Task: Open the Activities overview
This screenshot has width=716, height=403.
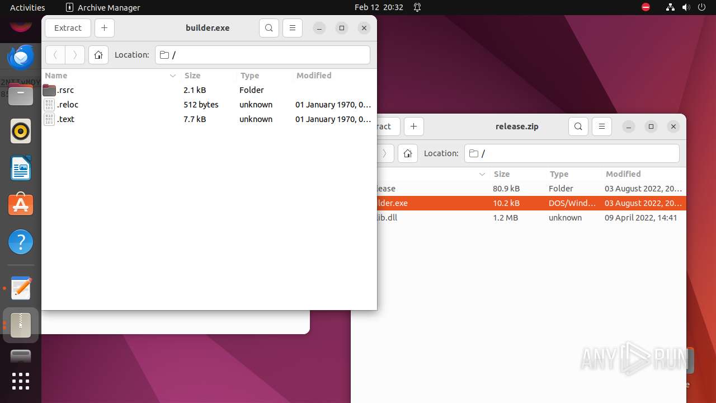Action: pyautogui.click(x=27, y=7)
